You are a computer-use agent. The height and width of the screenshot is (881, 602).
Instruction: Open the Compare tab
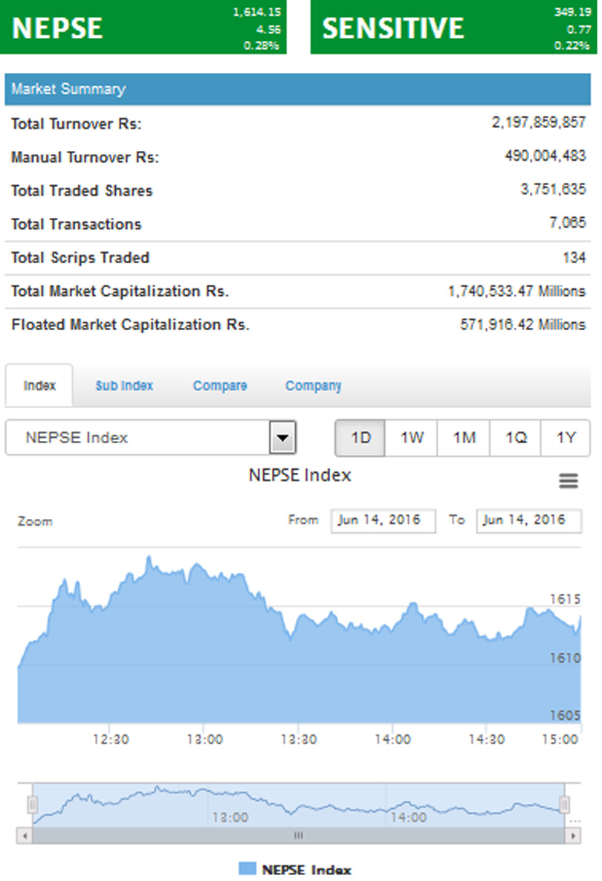(220, 386)
